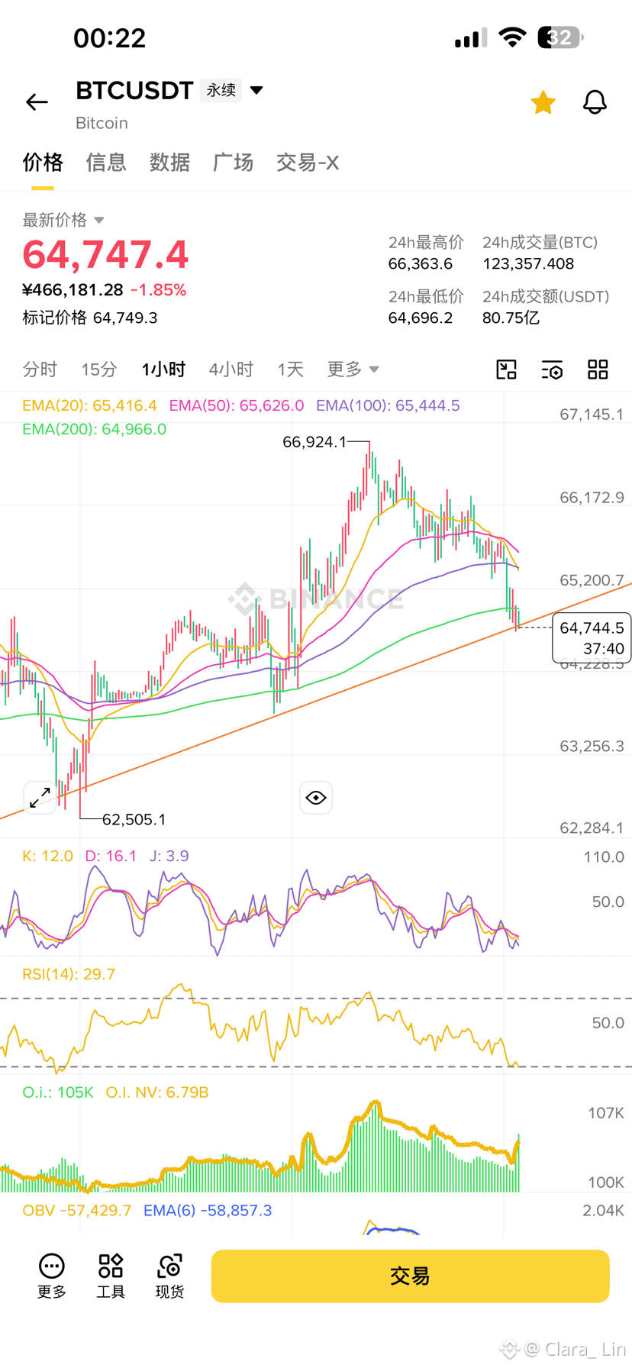
Task: Select the 1天 chart interval
Action: tap(291, 369)
